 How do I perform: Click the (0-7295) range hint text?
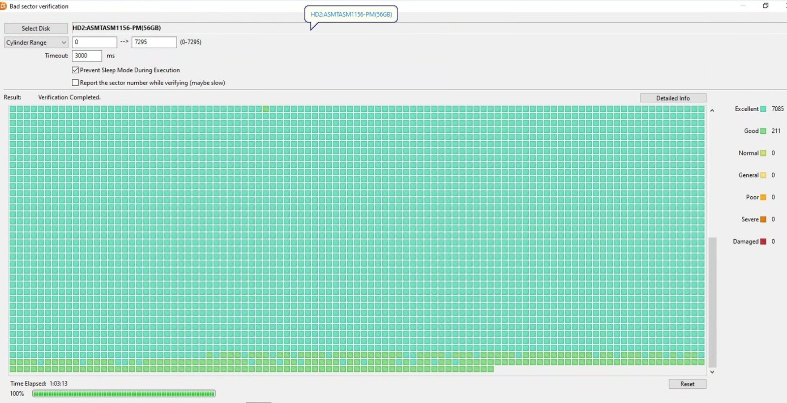[190, 42]
